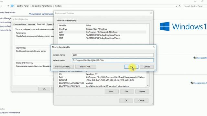Select PATHEXT system variable row
The width and height of the screenshot is (207, 116).
point(102,80)
